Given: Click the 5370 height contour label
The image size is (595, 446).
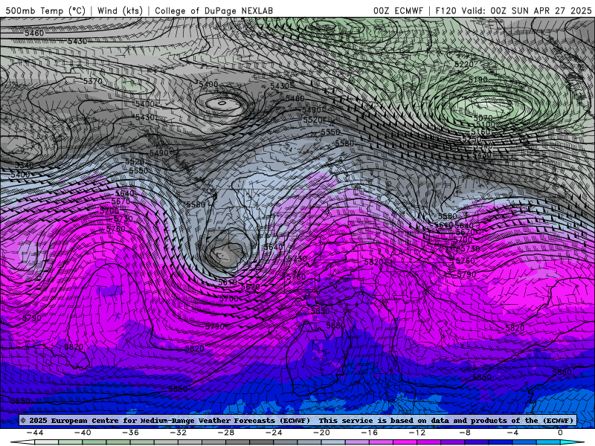Looking at the screenshot, I should click(x=93, y=81).
